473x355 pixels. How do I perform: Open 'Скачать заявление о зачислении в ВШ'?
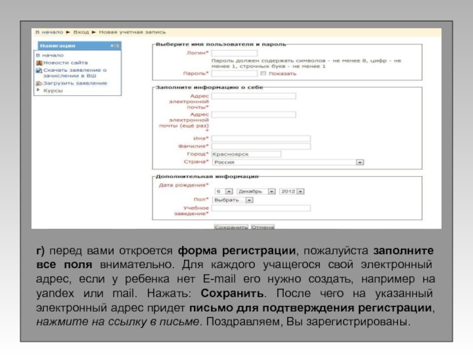(75, 73)
